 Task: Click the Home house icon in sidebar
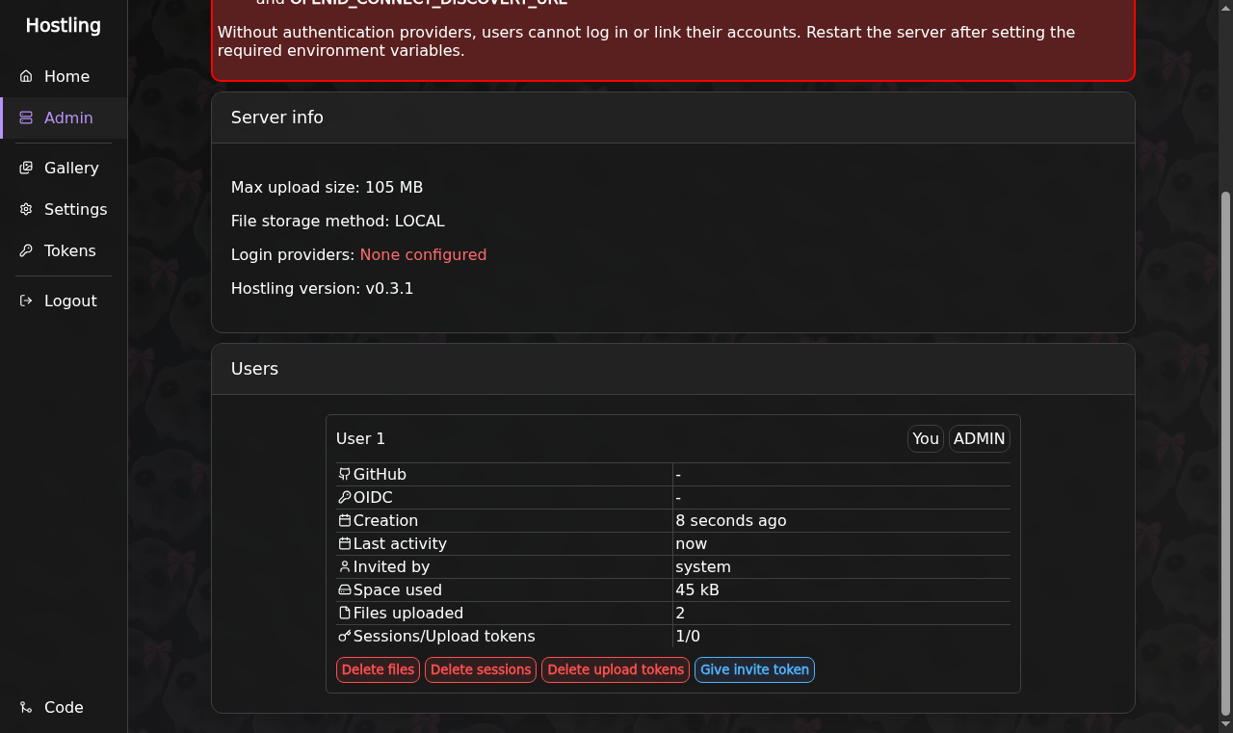click(26, 76)
